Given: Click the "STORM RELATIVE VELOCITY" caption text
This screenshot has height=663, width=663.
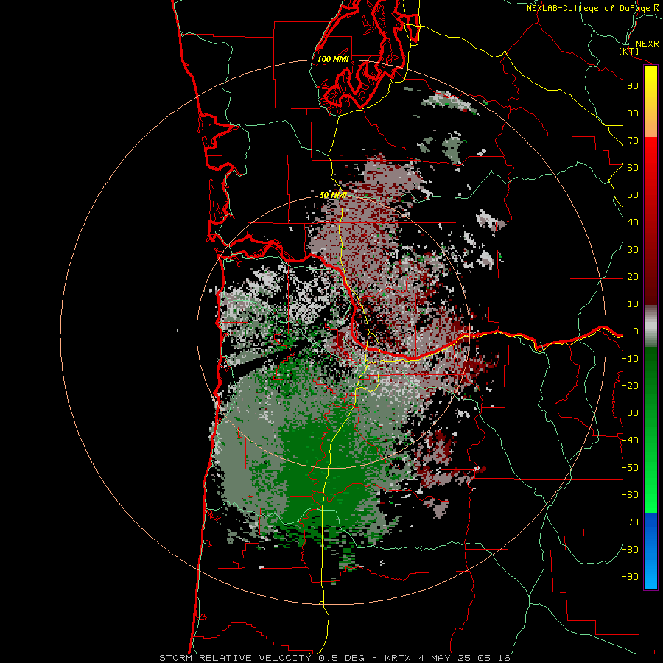Looking at the screenshot, I should click(236, 658).
